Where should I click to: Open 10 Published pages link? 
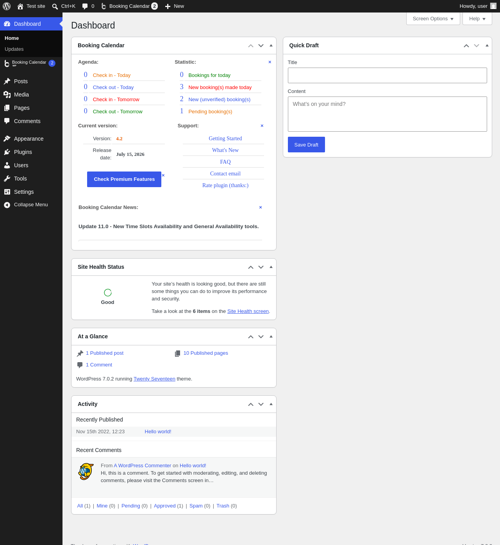[x=206, y=353]
